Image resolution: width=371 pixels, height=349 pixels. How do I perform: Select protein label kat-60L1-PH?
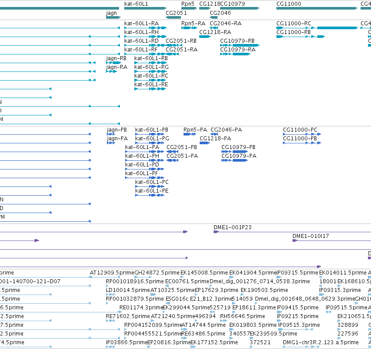142,156
